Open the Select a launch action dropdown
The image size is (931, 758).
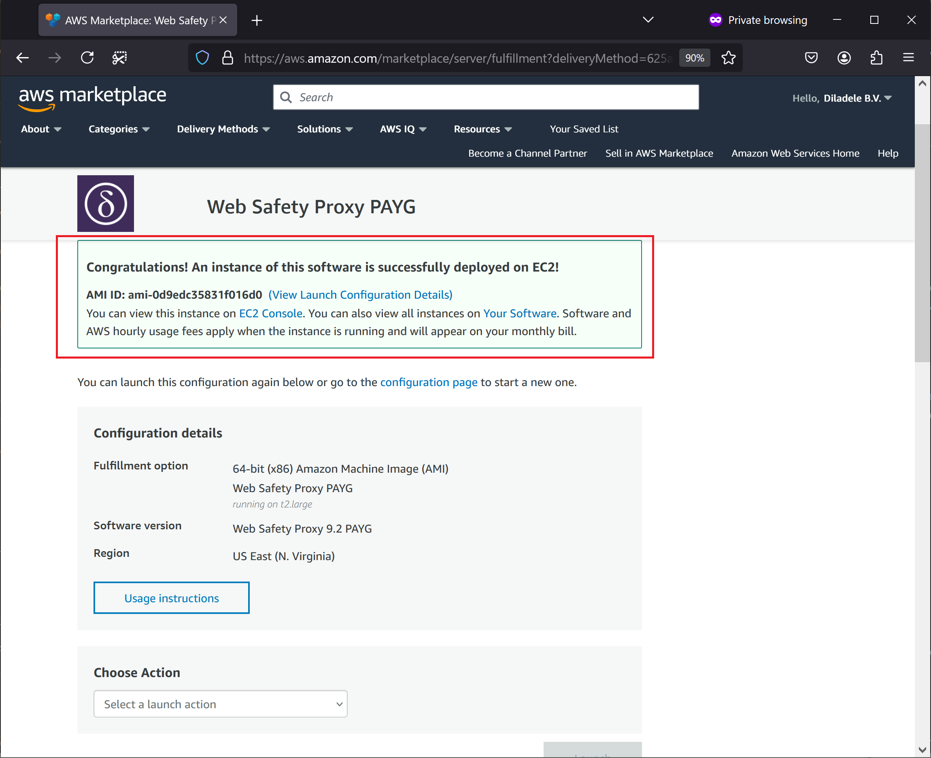pos(221,704)
